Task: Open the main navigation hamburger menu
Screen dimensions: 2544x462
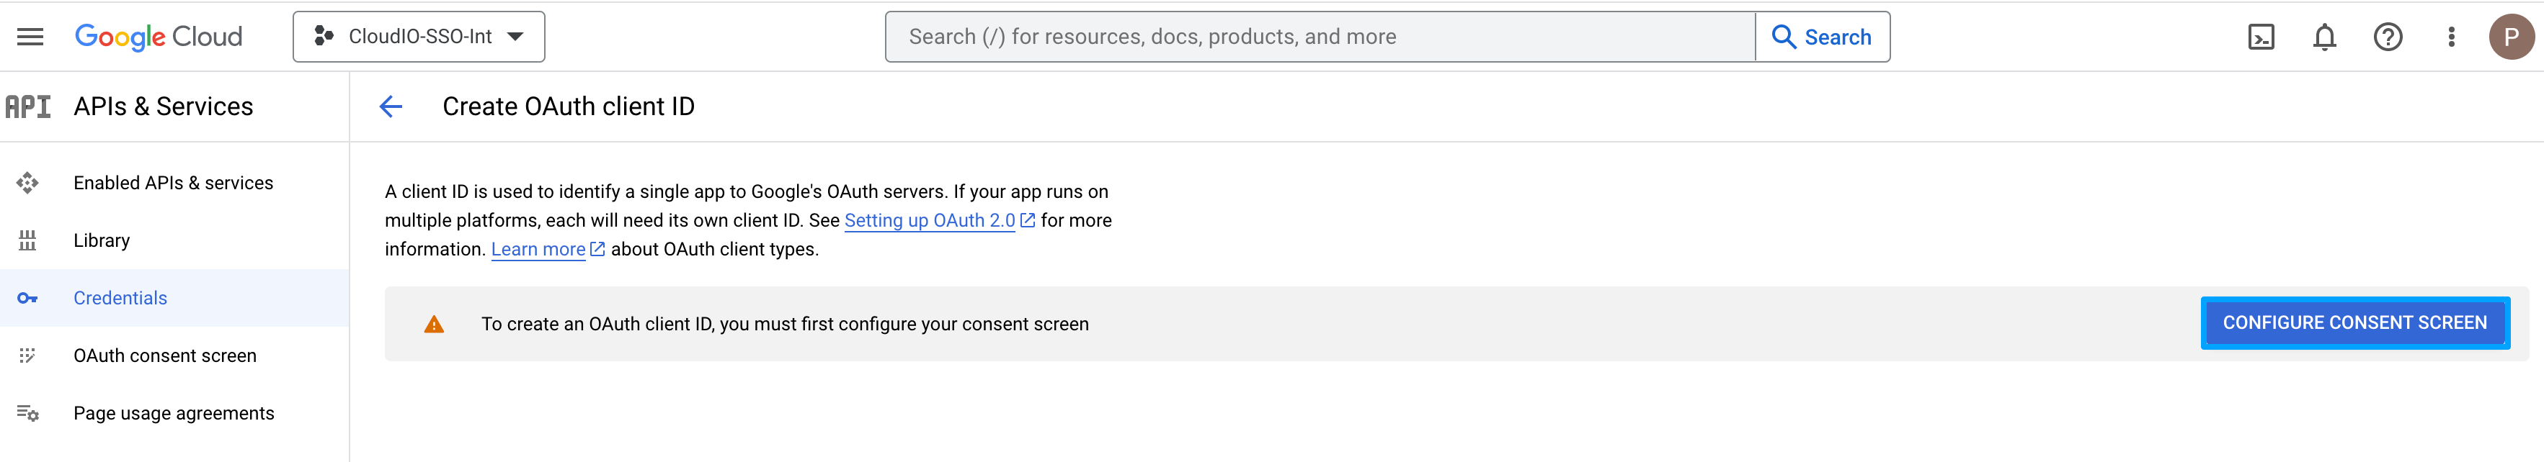Action: [x=30, y=37]
